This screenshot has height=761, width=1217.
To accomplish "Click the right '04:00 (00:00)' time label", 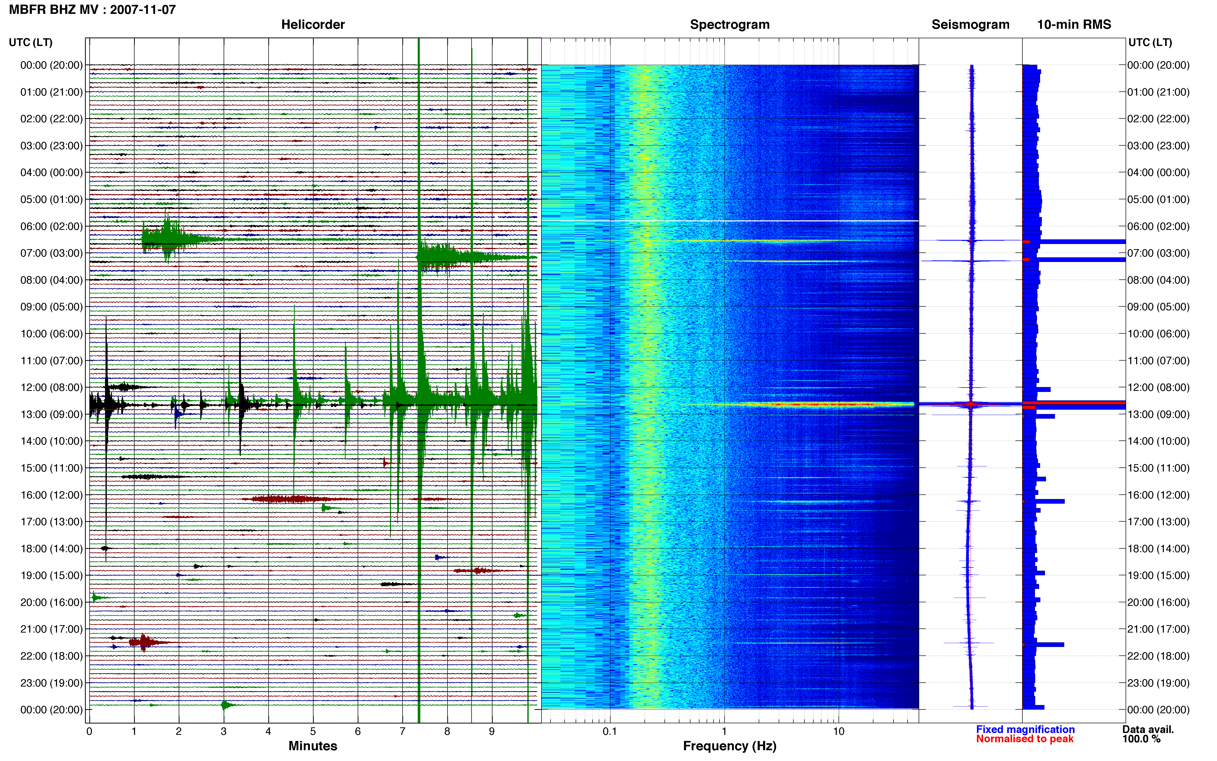I will tap(1158, 173).
